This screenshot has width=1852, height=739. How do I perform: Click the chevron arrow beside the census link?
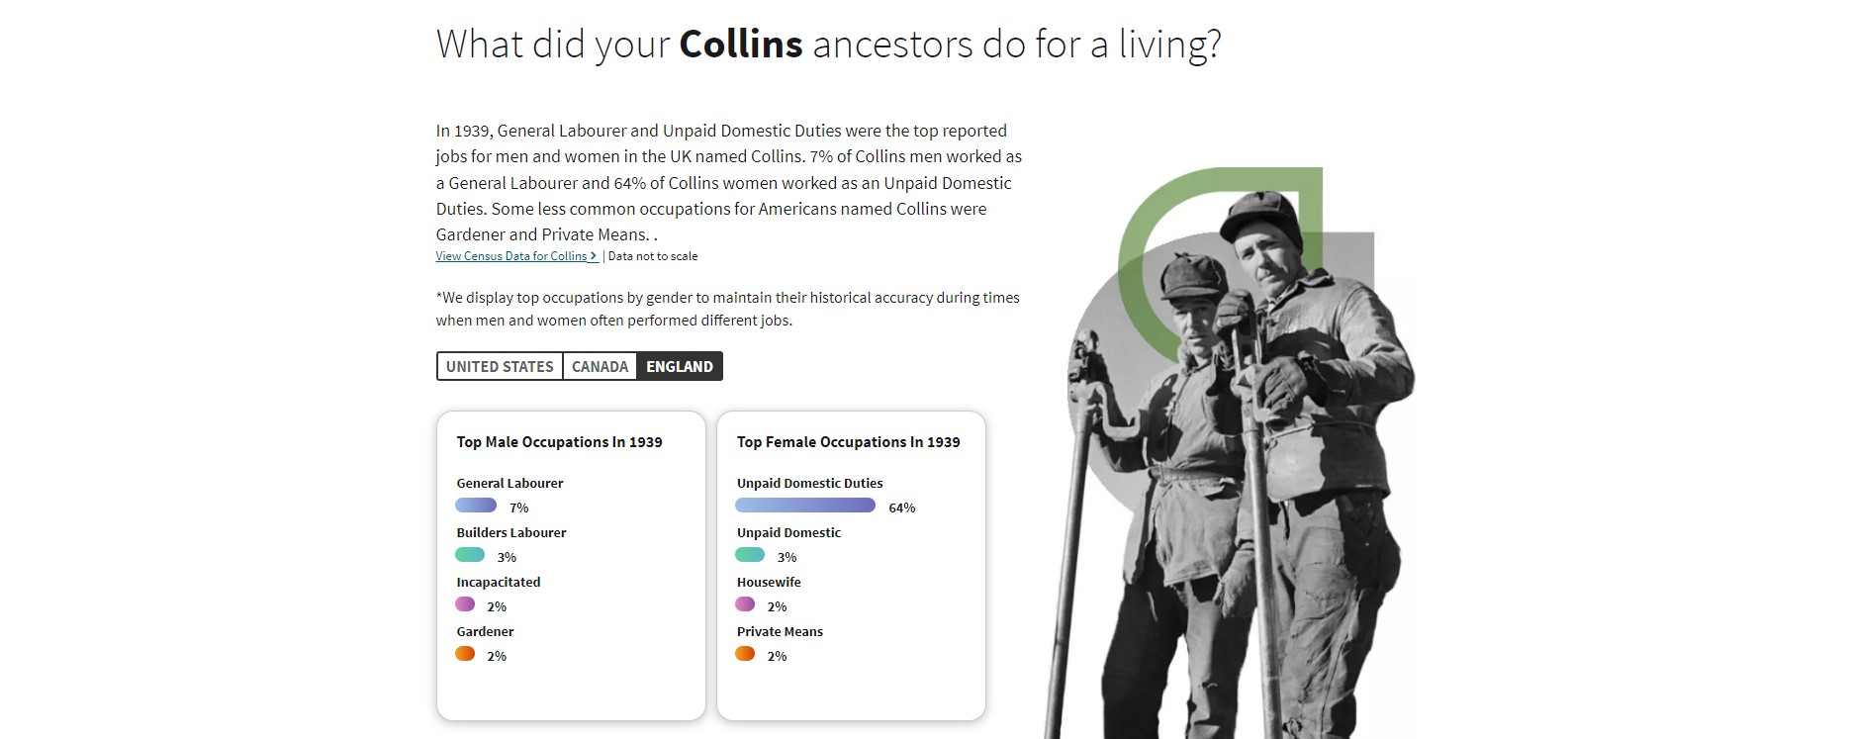pyautogui.click(x=594, y=256)
